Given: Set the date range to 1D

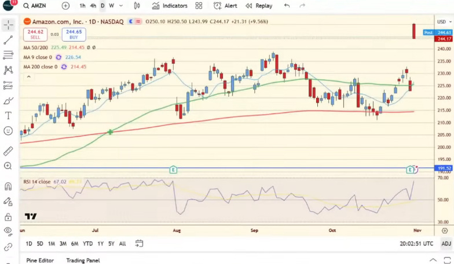Looking at the screenshot, I should coord(29,244).
